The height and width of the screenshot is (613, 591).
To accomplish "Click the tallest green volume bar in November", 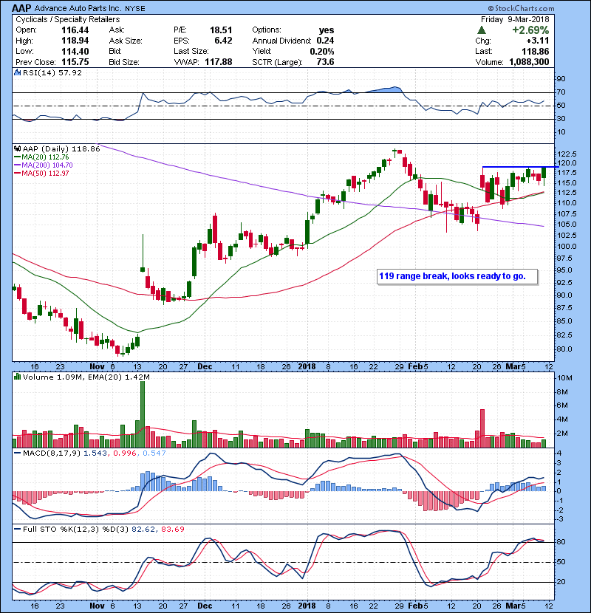I will coord(143,414).
